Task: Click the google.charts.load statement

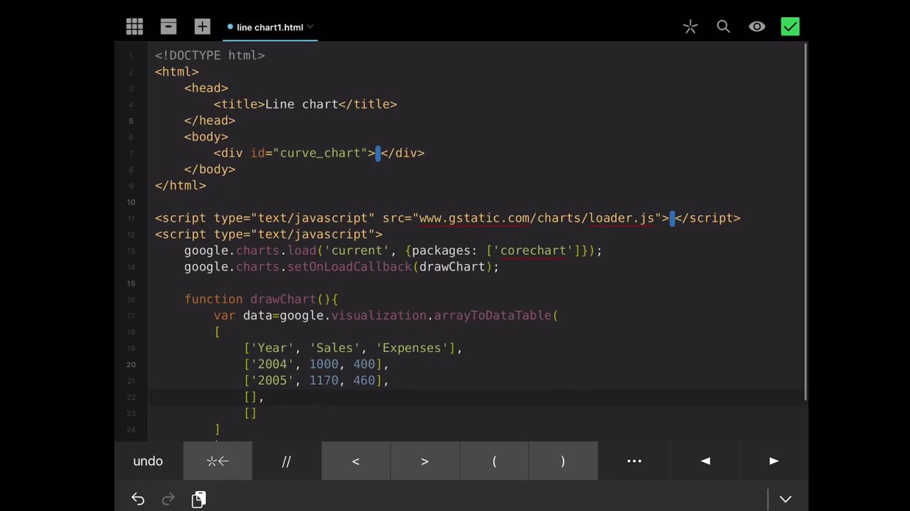Action: (393, 251)
